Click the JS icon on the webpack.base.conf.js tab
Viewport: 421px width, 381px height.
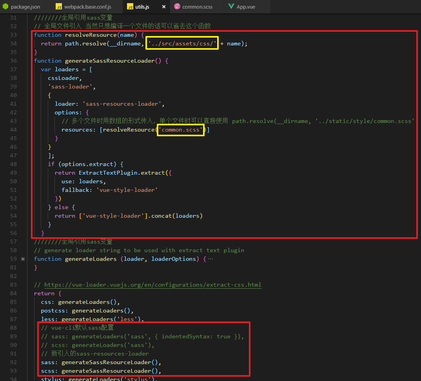coord(59,7)
